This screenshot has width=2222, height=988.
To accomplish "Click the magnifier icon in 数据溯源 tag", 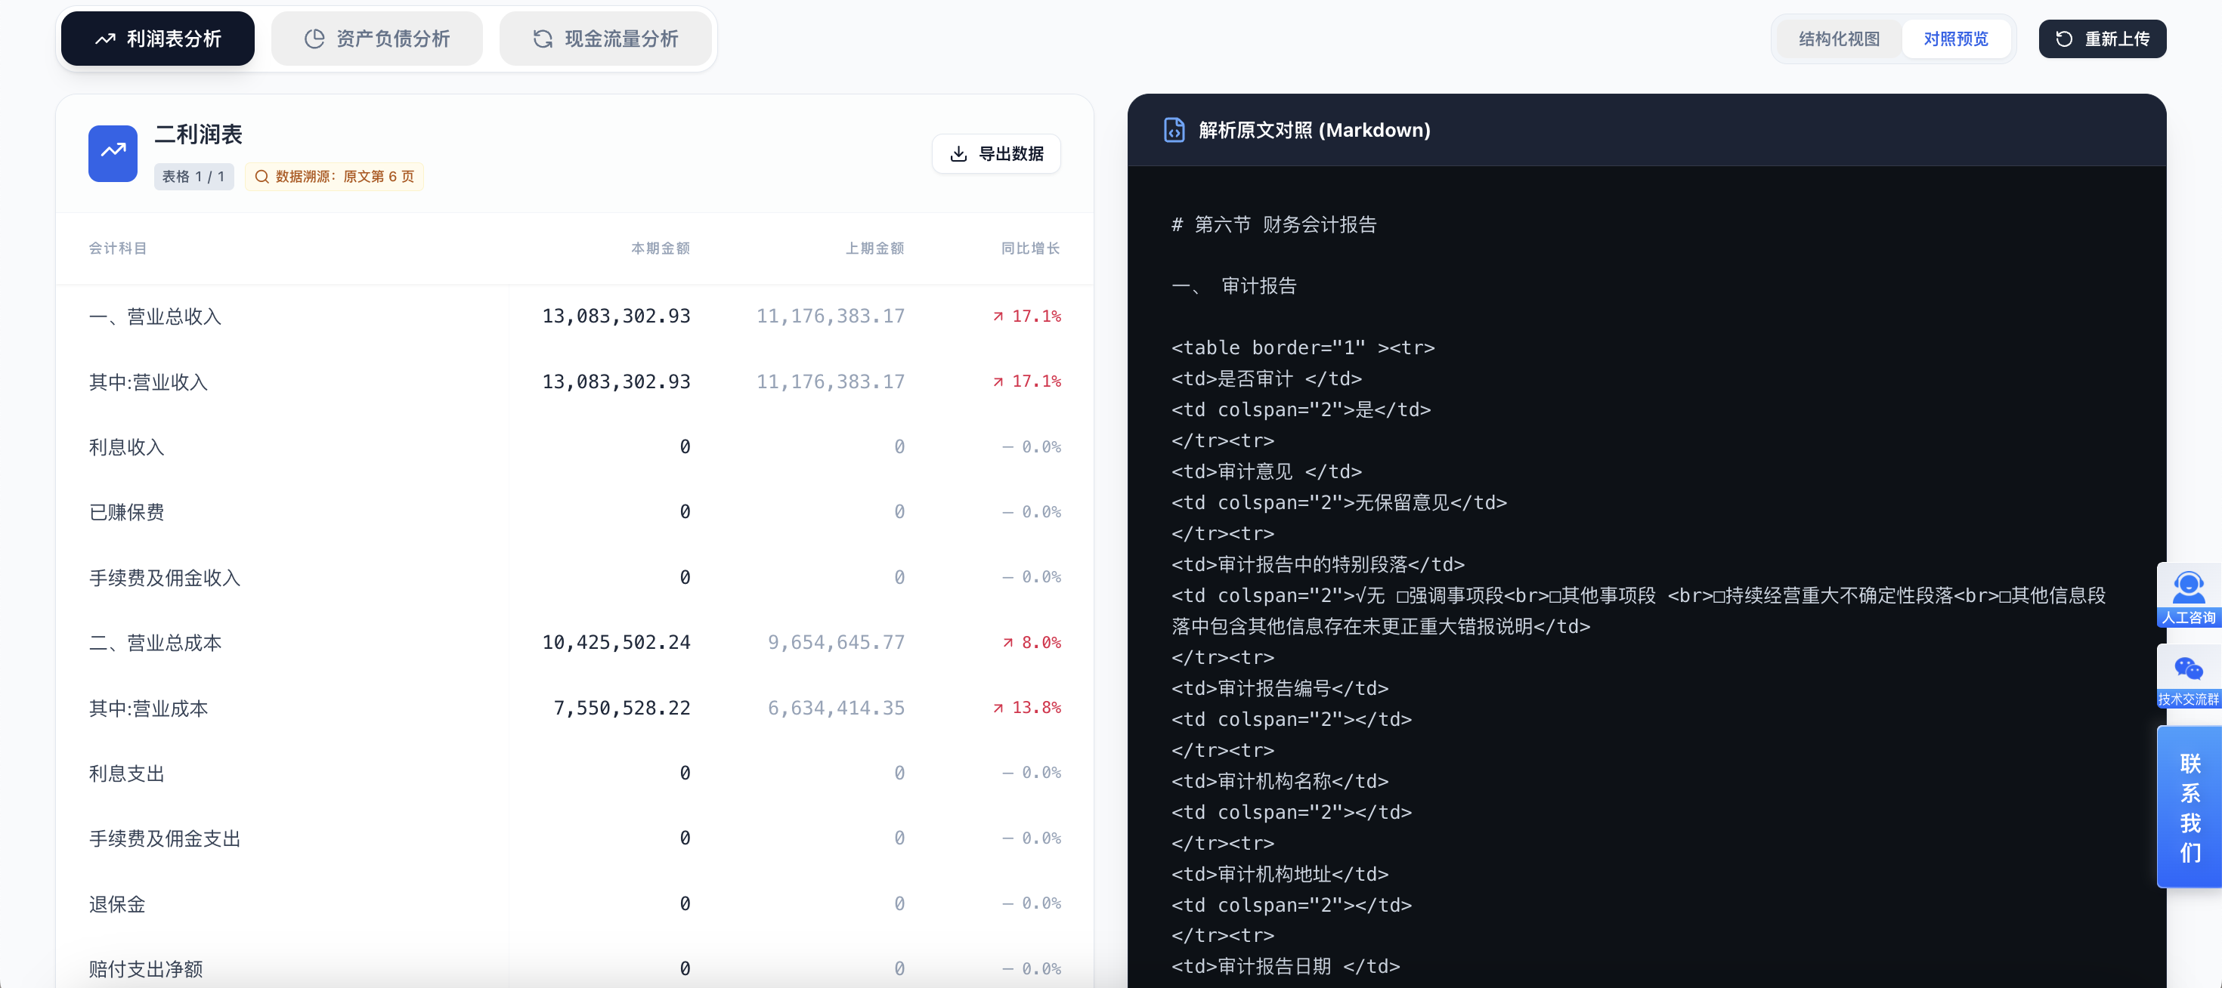I will click(262, 177).
